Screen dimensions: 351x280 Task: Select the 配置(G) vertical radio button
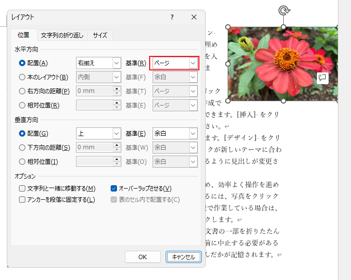[22, 134]
